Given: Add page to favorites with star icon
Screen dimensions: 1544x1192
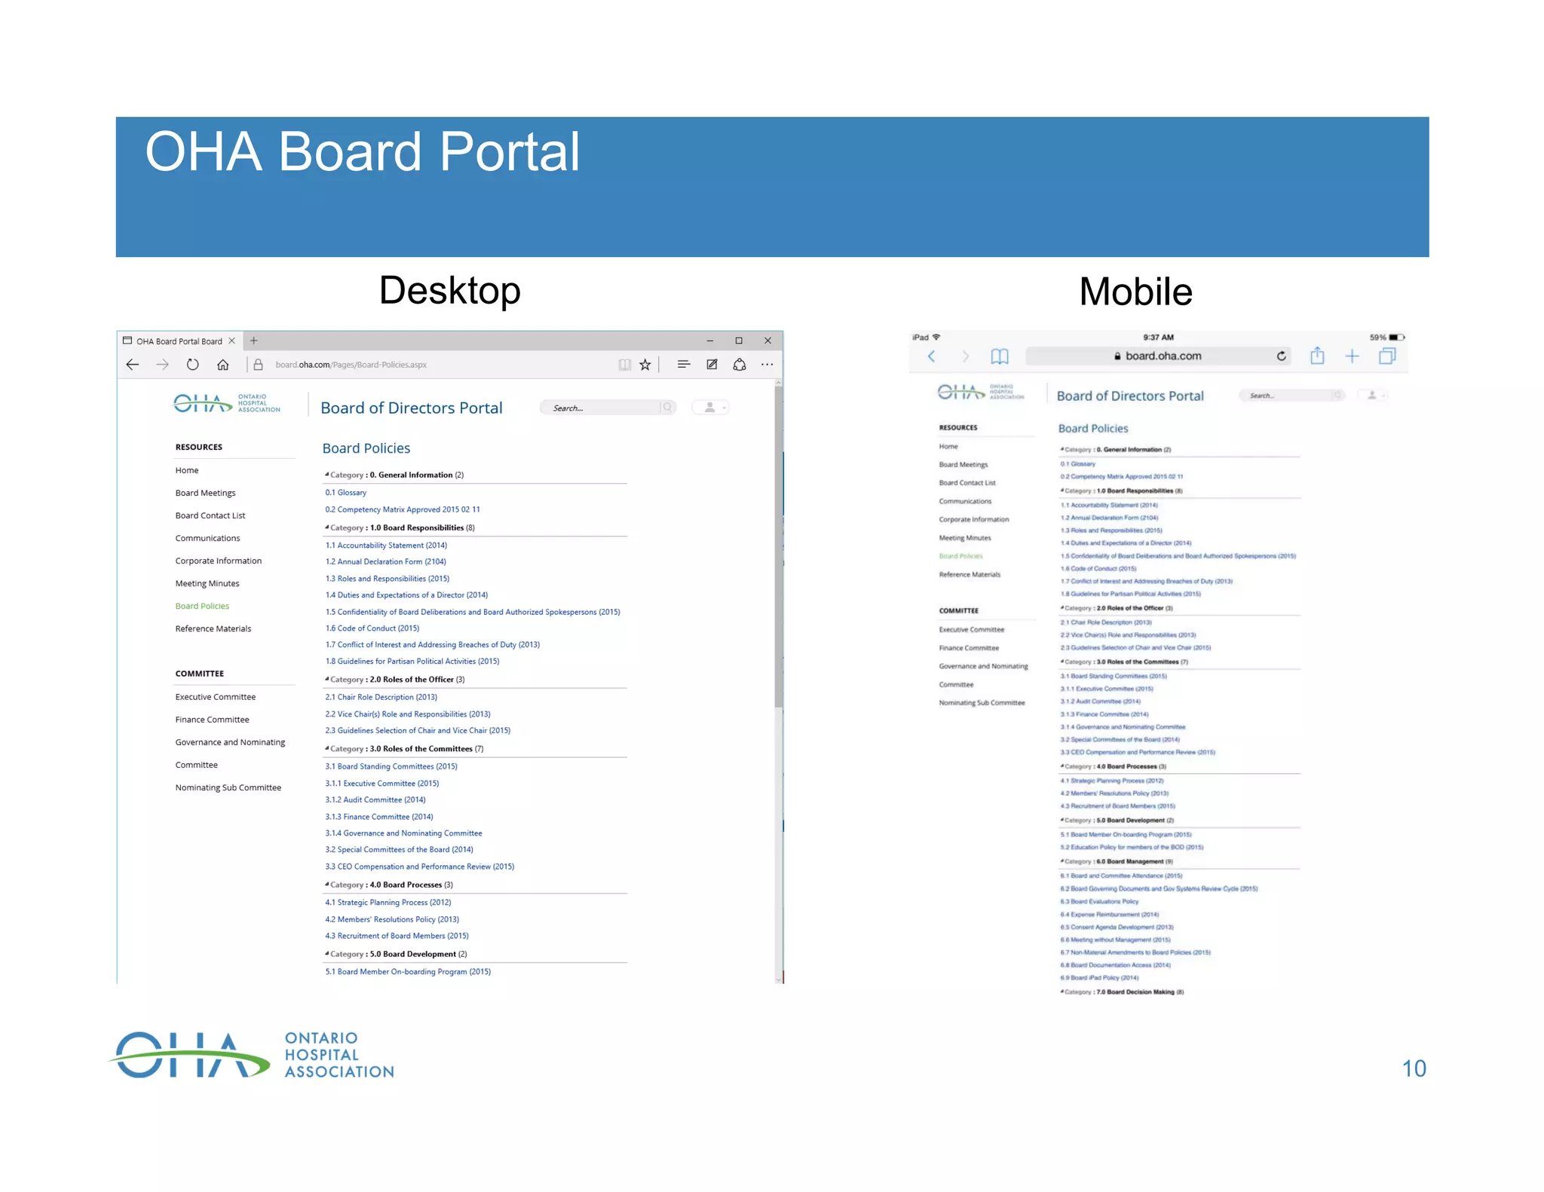Looking at the screenshot, I should [x=645, y=365].
